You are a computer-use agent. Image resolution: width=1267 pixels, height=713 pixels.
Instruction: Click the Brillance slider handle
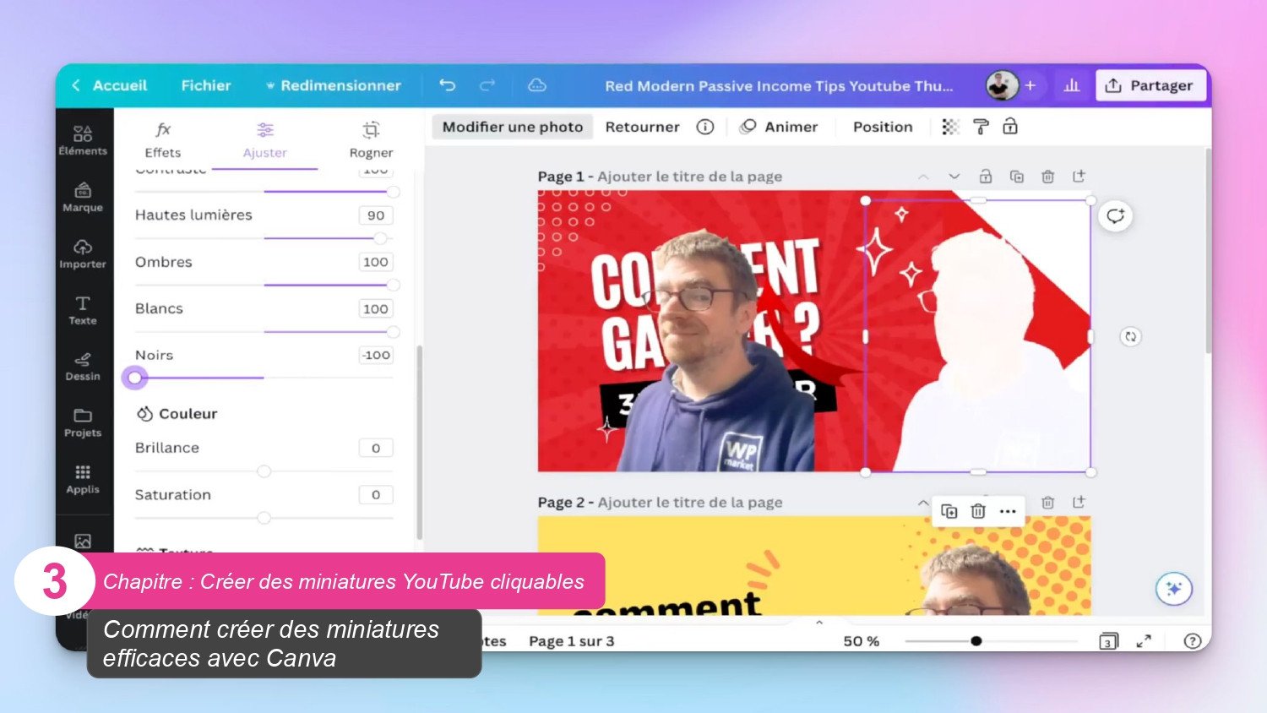click(264, 471)
